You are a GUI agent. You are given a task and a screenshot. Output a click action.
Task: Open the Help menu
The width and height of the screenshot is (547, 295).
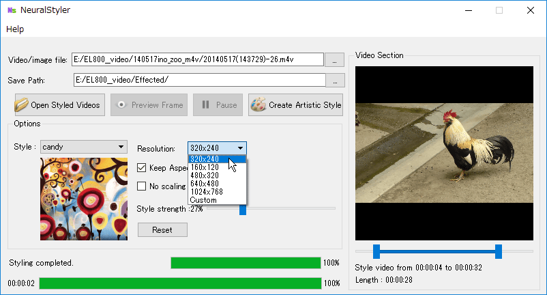(15, 29)
